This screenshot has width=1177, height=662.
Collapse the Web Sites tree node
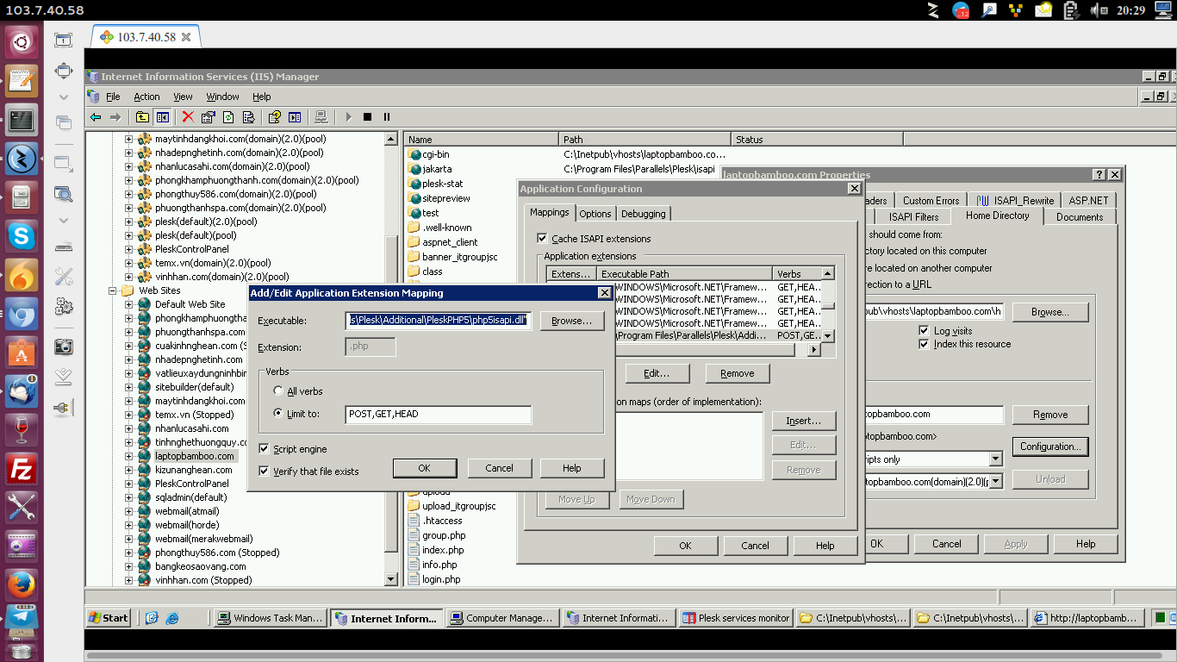tap(113, 290)
